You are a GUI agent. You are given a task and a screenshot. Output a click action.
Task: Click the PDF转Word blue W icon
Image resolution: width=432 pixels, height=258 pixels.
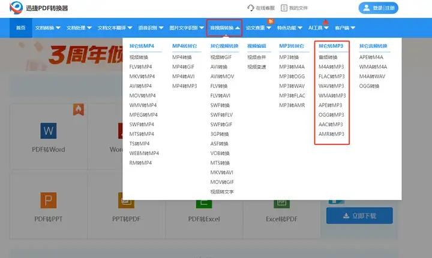pyautogui.click(x=48, y=130)
